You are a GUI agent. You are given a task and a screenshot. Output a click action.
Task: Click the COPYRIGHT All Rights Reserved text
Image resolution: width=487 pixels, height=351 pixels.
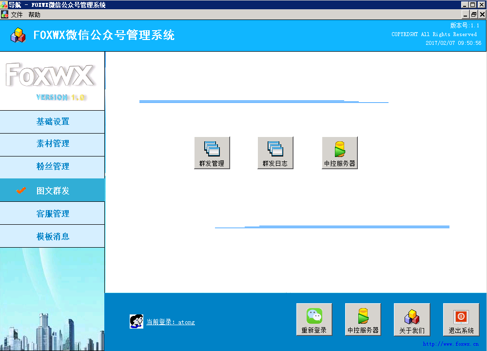coord(434,34)
